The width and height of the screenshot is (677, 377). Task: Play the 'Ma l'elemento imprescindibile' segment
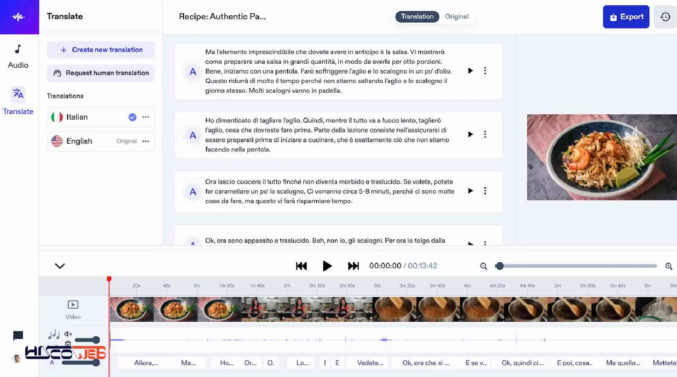click(470, 71)
